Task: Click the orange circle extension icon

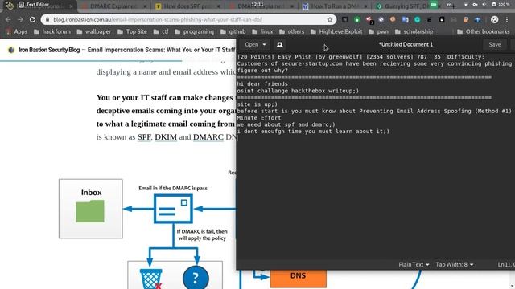Action: (393, 19)
